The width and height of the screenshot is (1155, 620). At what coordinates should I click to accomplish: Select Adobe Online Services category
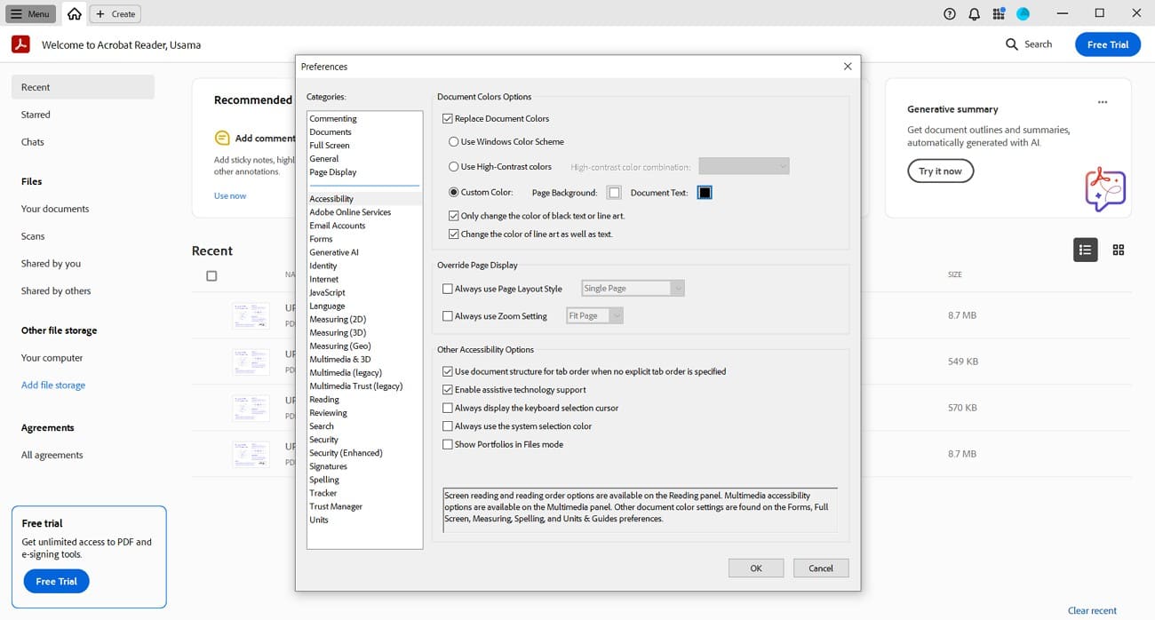[350, 212]
